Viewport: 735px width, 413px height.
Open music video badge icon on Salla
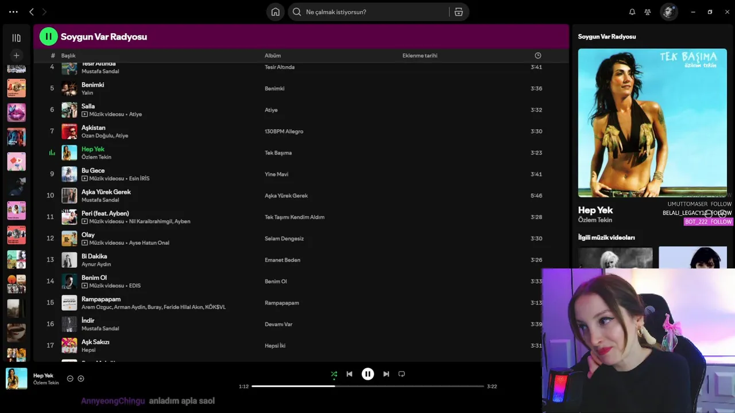pyautogui.click(x=84, y=114)
